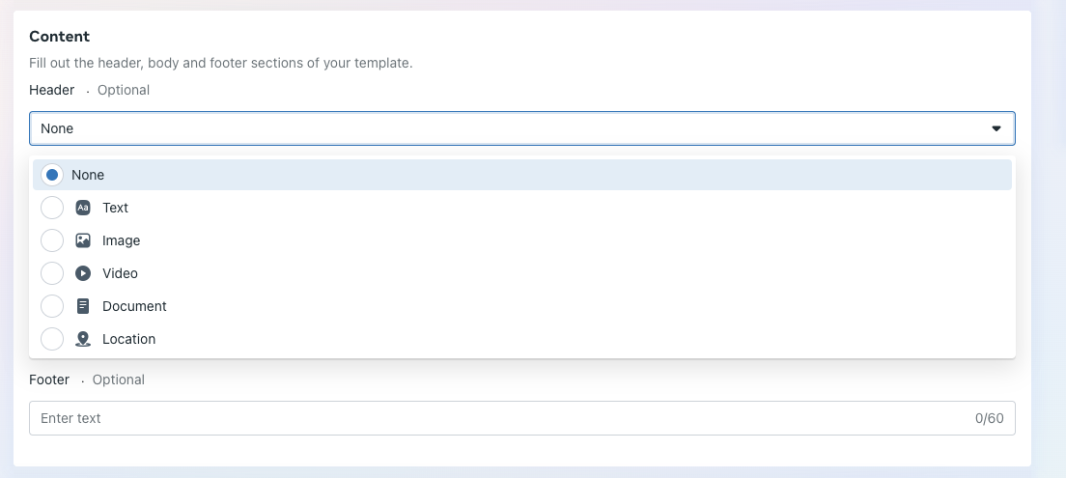Select the Image radio button
Viewport: 1066px width, 478px height.
pos(52,240)
